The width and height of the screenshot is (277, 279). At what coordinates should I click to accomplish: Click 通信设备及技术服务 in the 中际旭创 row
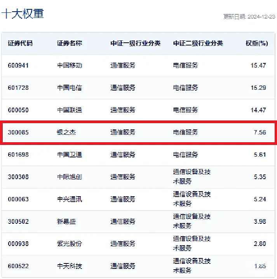point(192,177)
